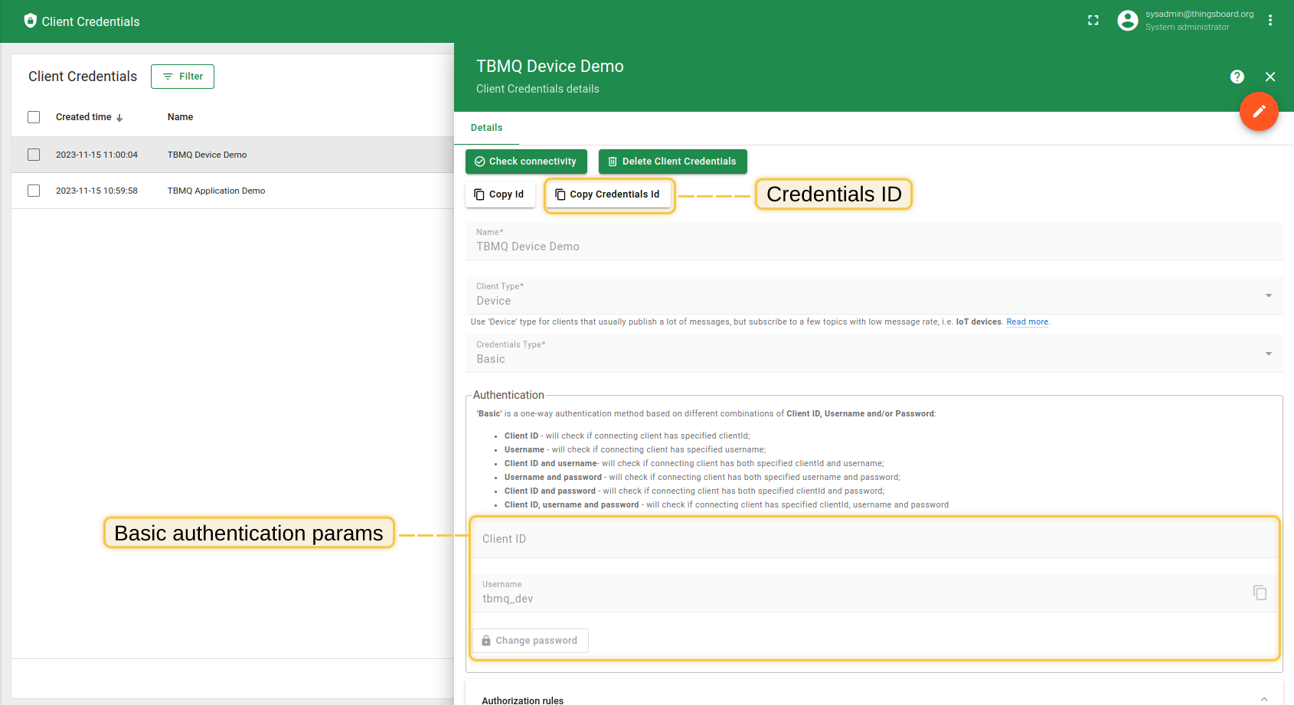Open the TBMQ Application Demo row
The image size is (1294, 705).
[x=233, y=191]
